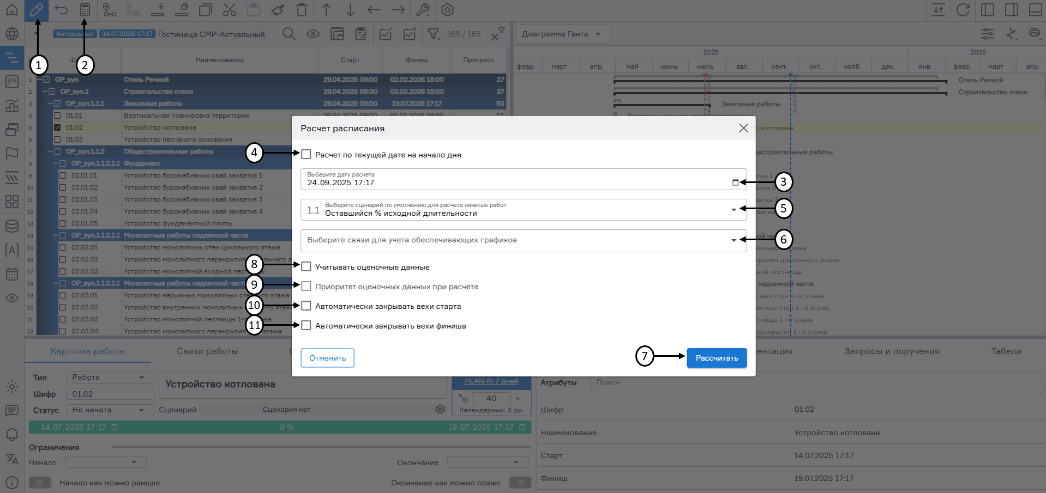Viewport: 1046px width, 493px height.
Task: Open the 'Диаграмма Ганта' view dropdown
Action: pos(562,34)
